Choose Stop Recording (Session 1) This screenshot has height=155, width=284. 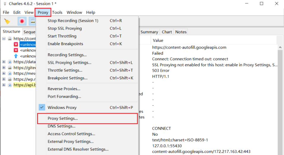87,21
